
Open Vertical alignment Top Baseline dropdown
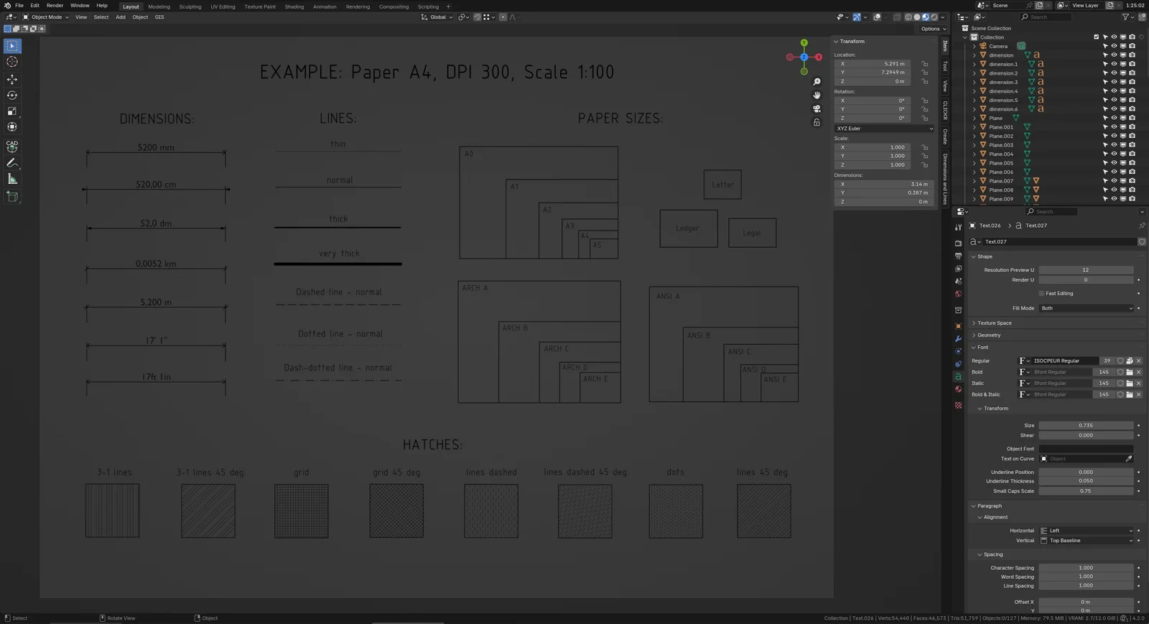[1087, 541]
